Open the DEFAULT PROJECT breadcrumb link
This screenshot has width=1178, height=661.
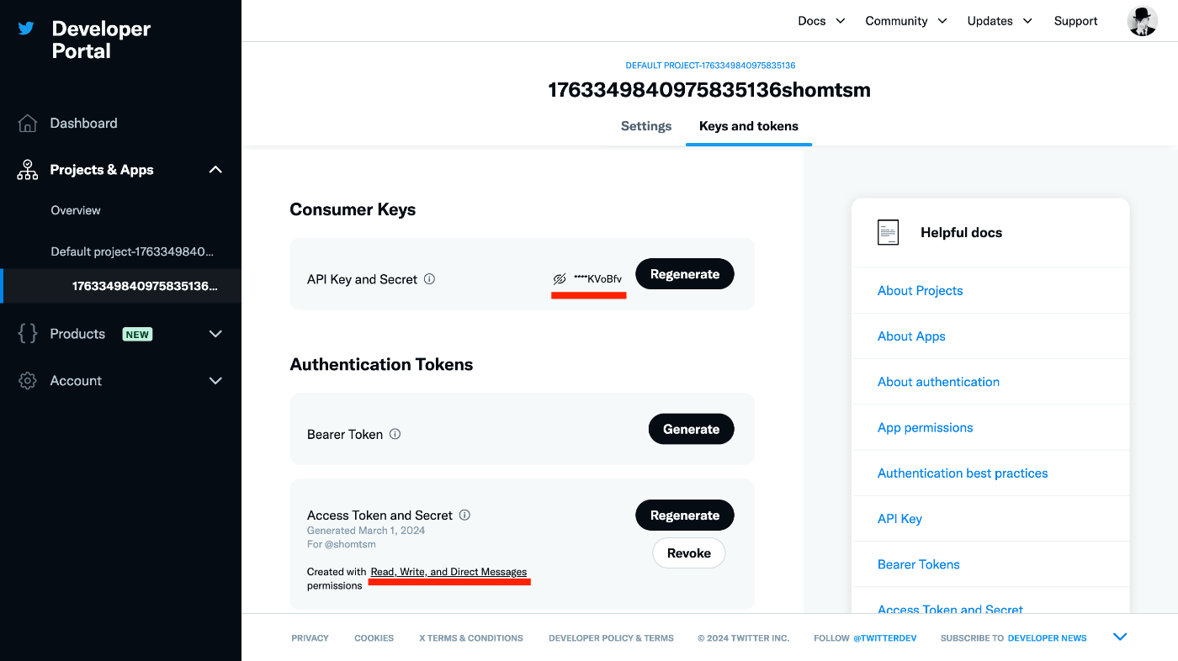[710, 65]
